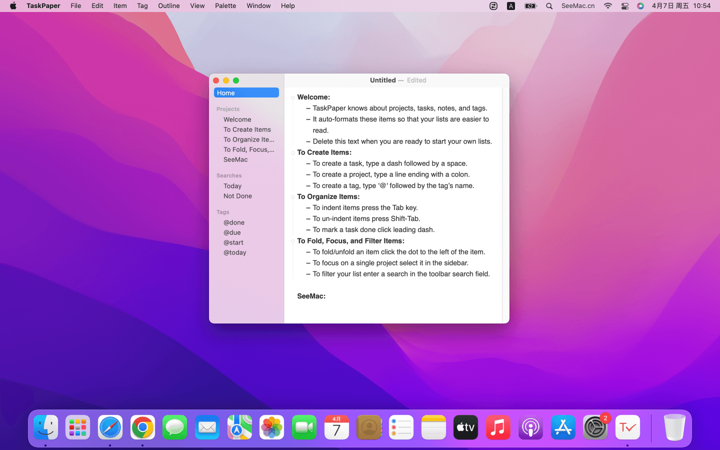Open Control Center in menu bar
Viewport: 720px width, 450px height.
pos(624,6)
